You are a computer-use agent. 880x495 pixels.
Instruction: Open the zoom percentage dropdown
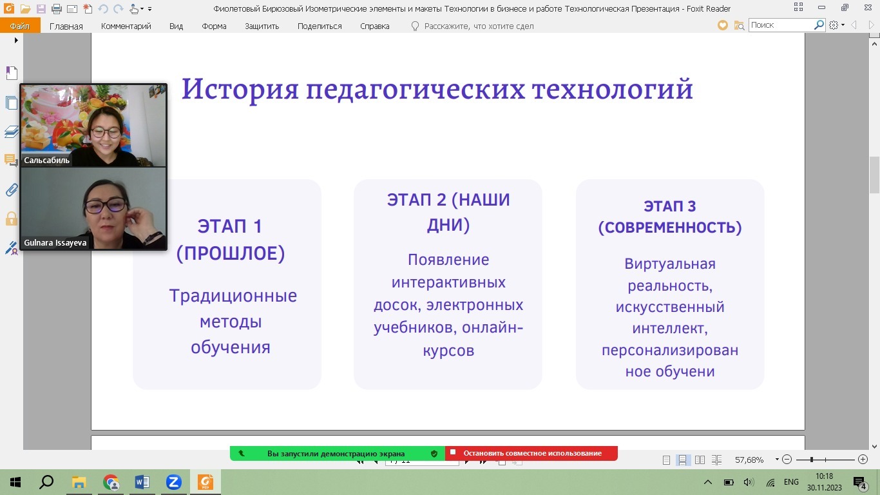777,460
